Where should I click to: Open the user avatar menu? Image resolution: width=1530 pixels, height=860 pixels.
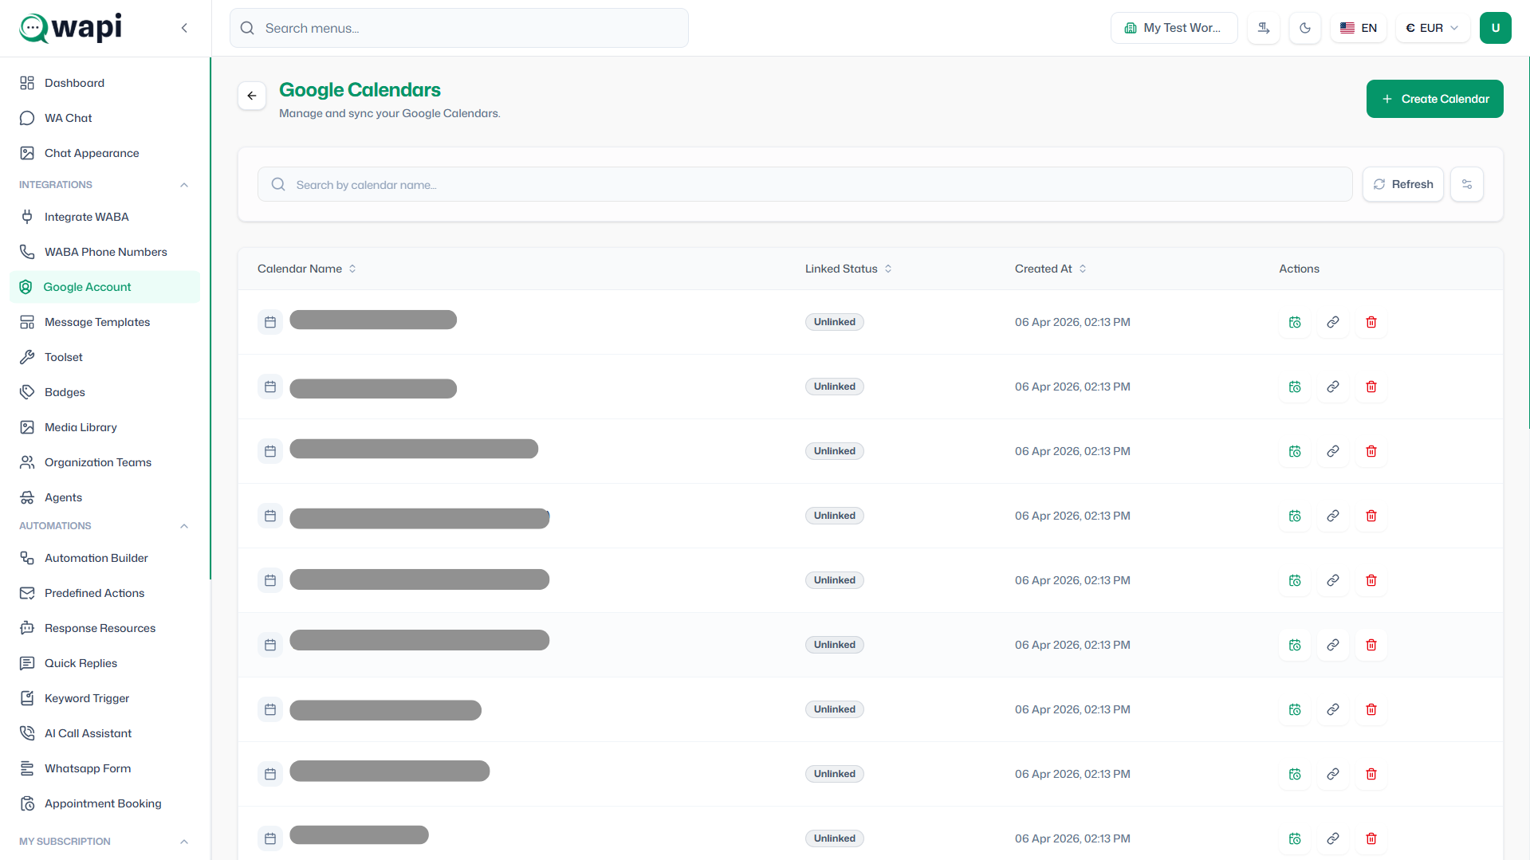[x=1496, y=28]
